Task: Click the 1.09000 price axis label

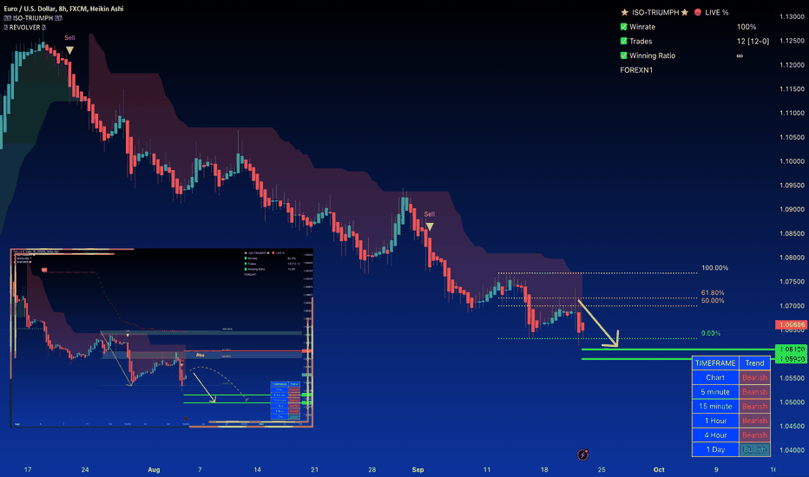Action: tap(792, 209)
